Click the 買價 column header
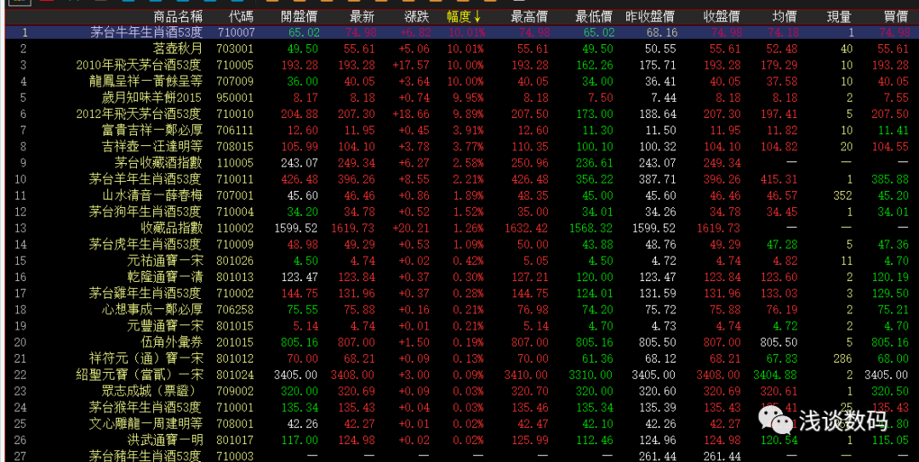Viewport: 919px width, 462px height. [896, 16]
